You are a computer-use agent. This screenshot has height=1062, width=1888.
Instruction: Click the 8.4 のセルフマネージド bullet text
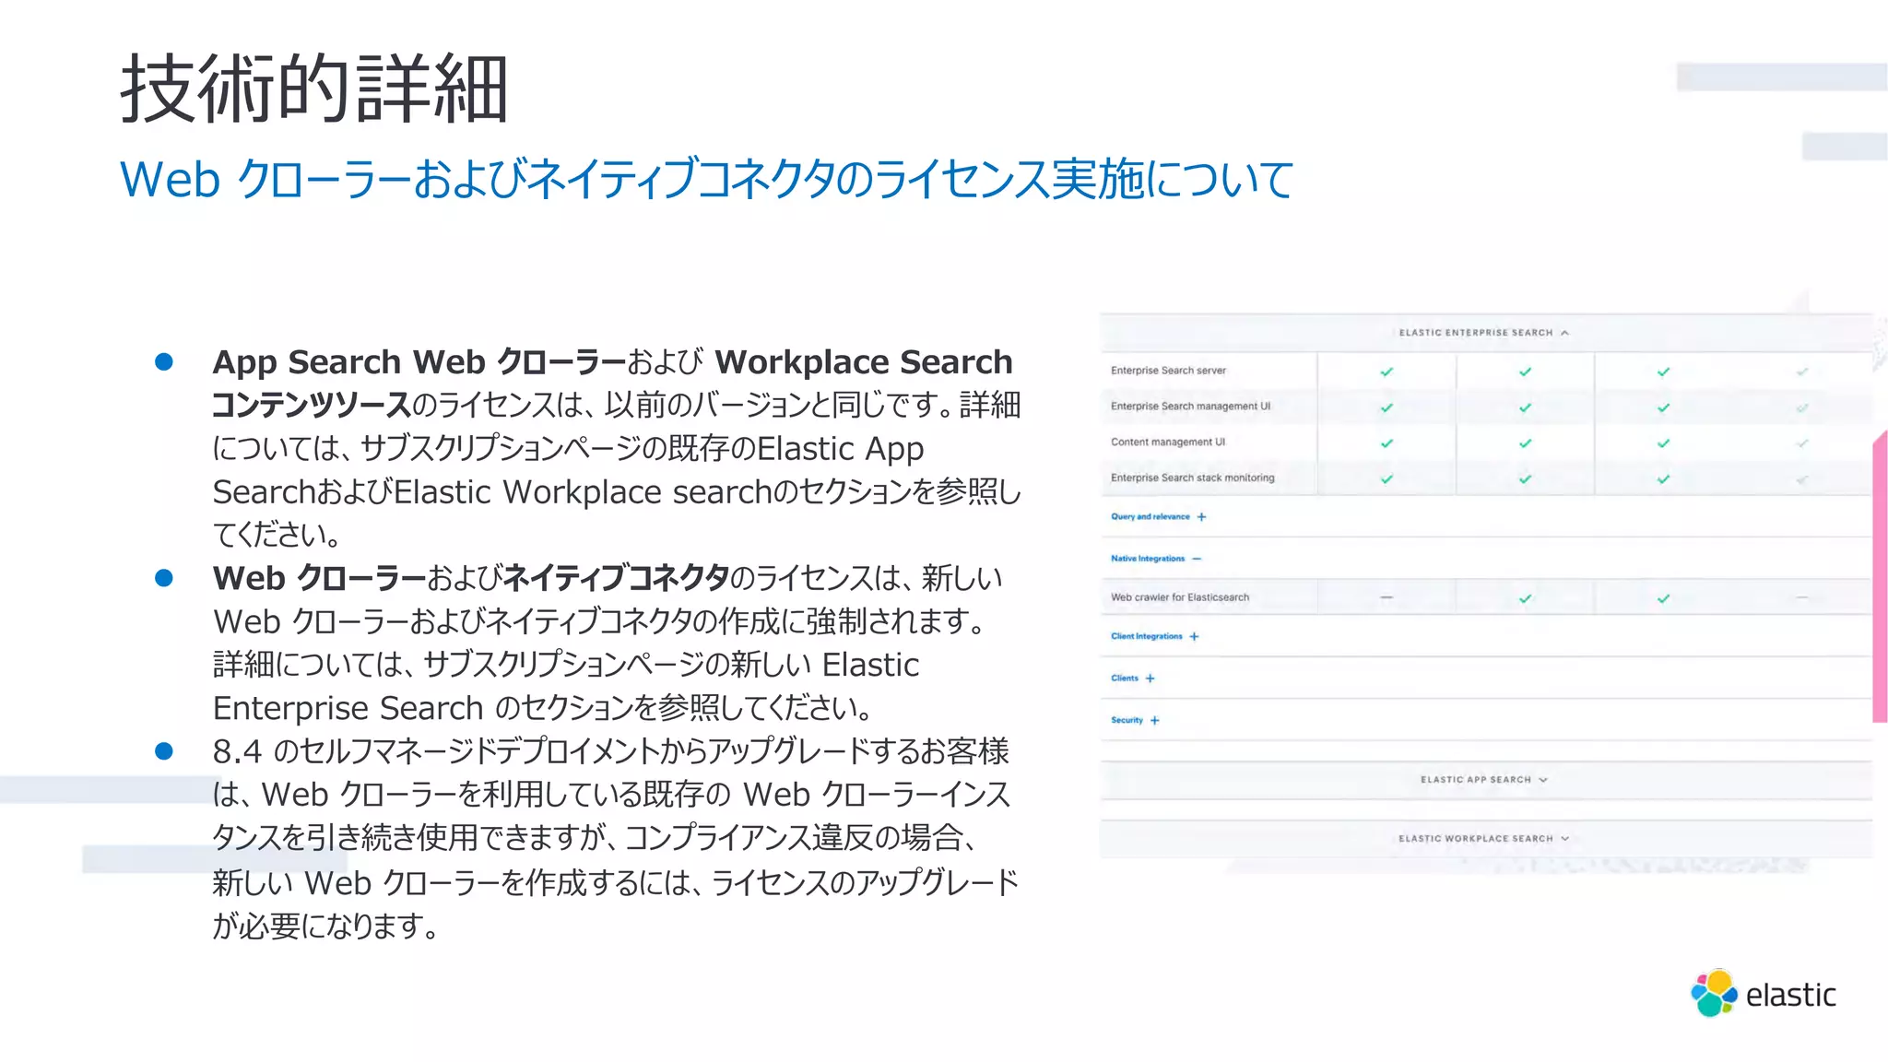pyautogui.click(x=615, y=838)
